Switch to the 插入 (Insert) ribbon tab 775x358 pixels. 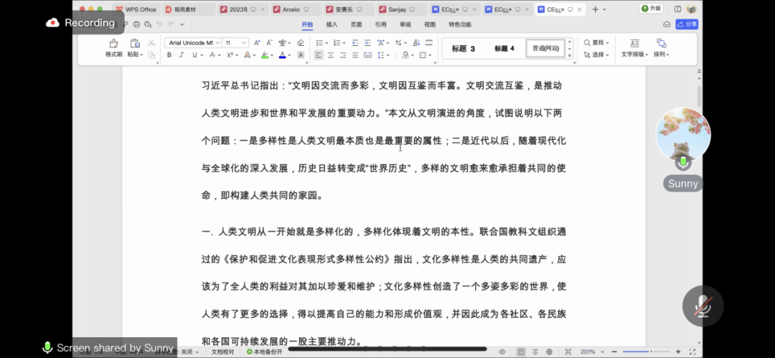pos(332,24)
